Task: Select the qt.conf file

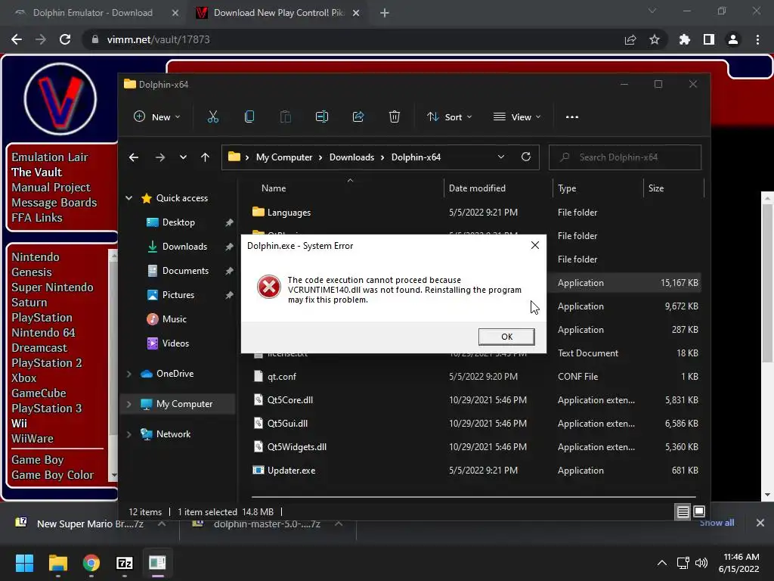Action: click(x=281, y=377)
